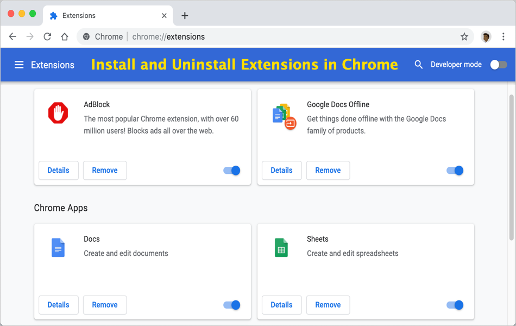Viewport: 516px width, 326px height.
Task: Click the Google Docs Offline title
Action: [x=338, y=104]
